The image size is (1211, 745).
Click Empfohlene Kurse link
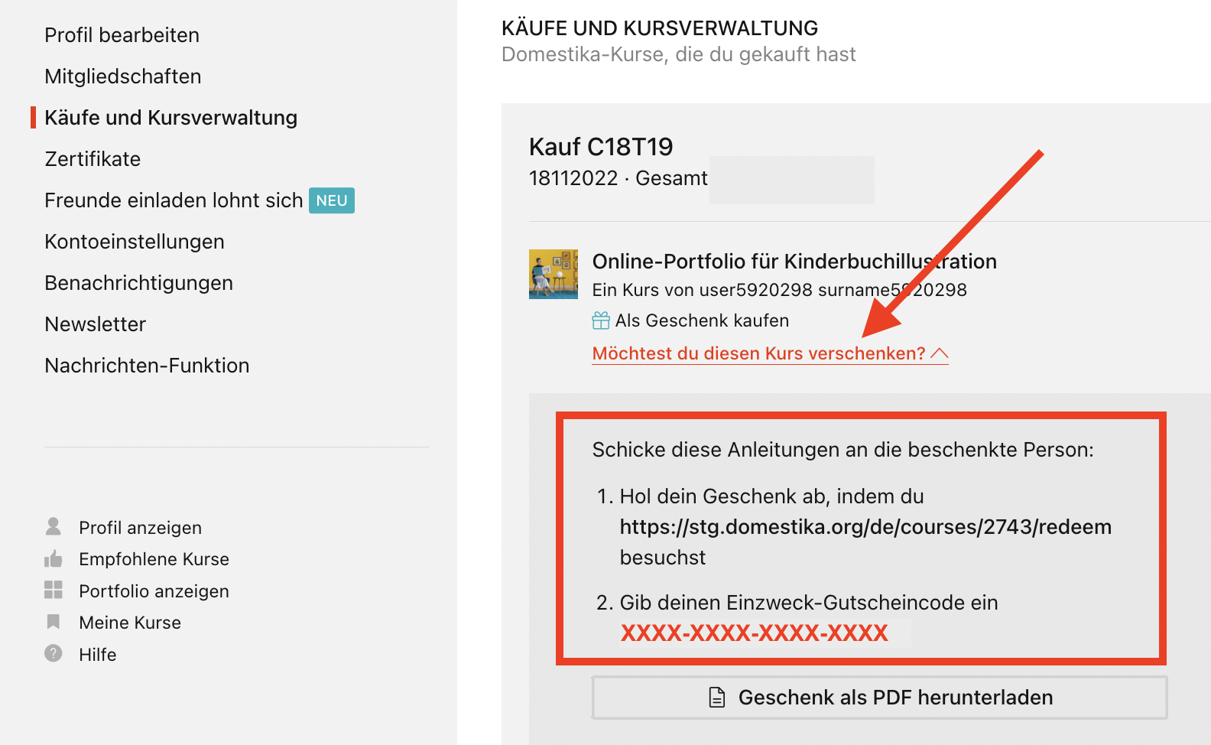click(x=154, y=559)
